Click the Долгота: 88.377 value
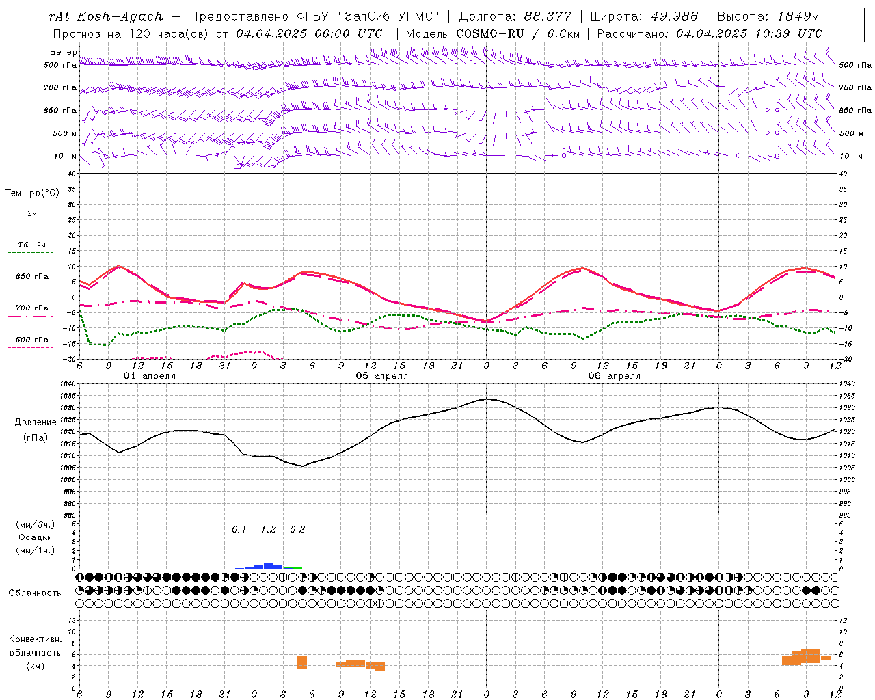875x700 pixels. [x=514, y=16]
